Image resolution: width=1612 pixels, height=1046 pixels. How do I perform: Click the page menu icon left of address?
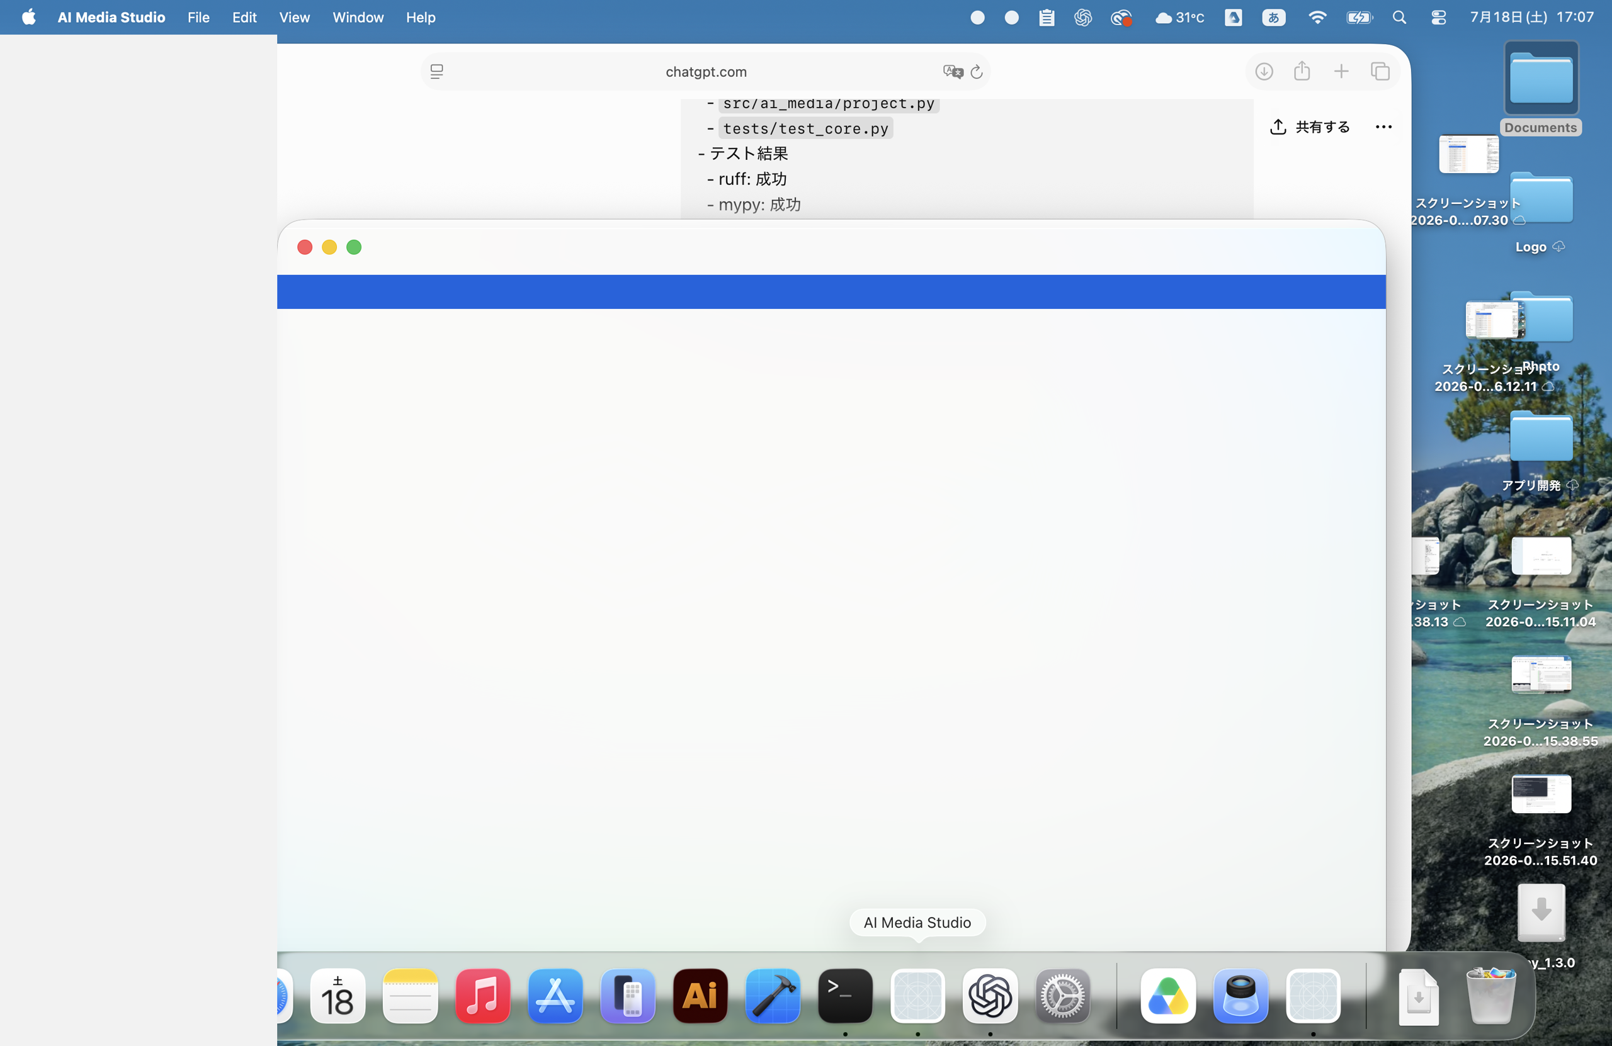[437, 72]
